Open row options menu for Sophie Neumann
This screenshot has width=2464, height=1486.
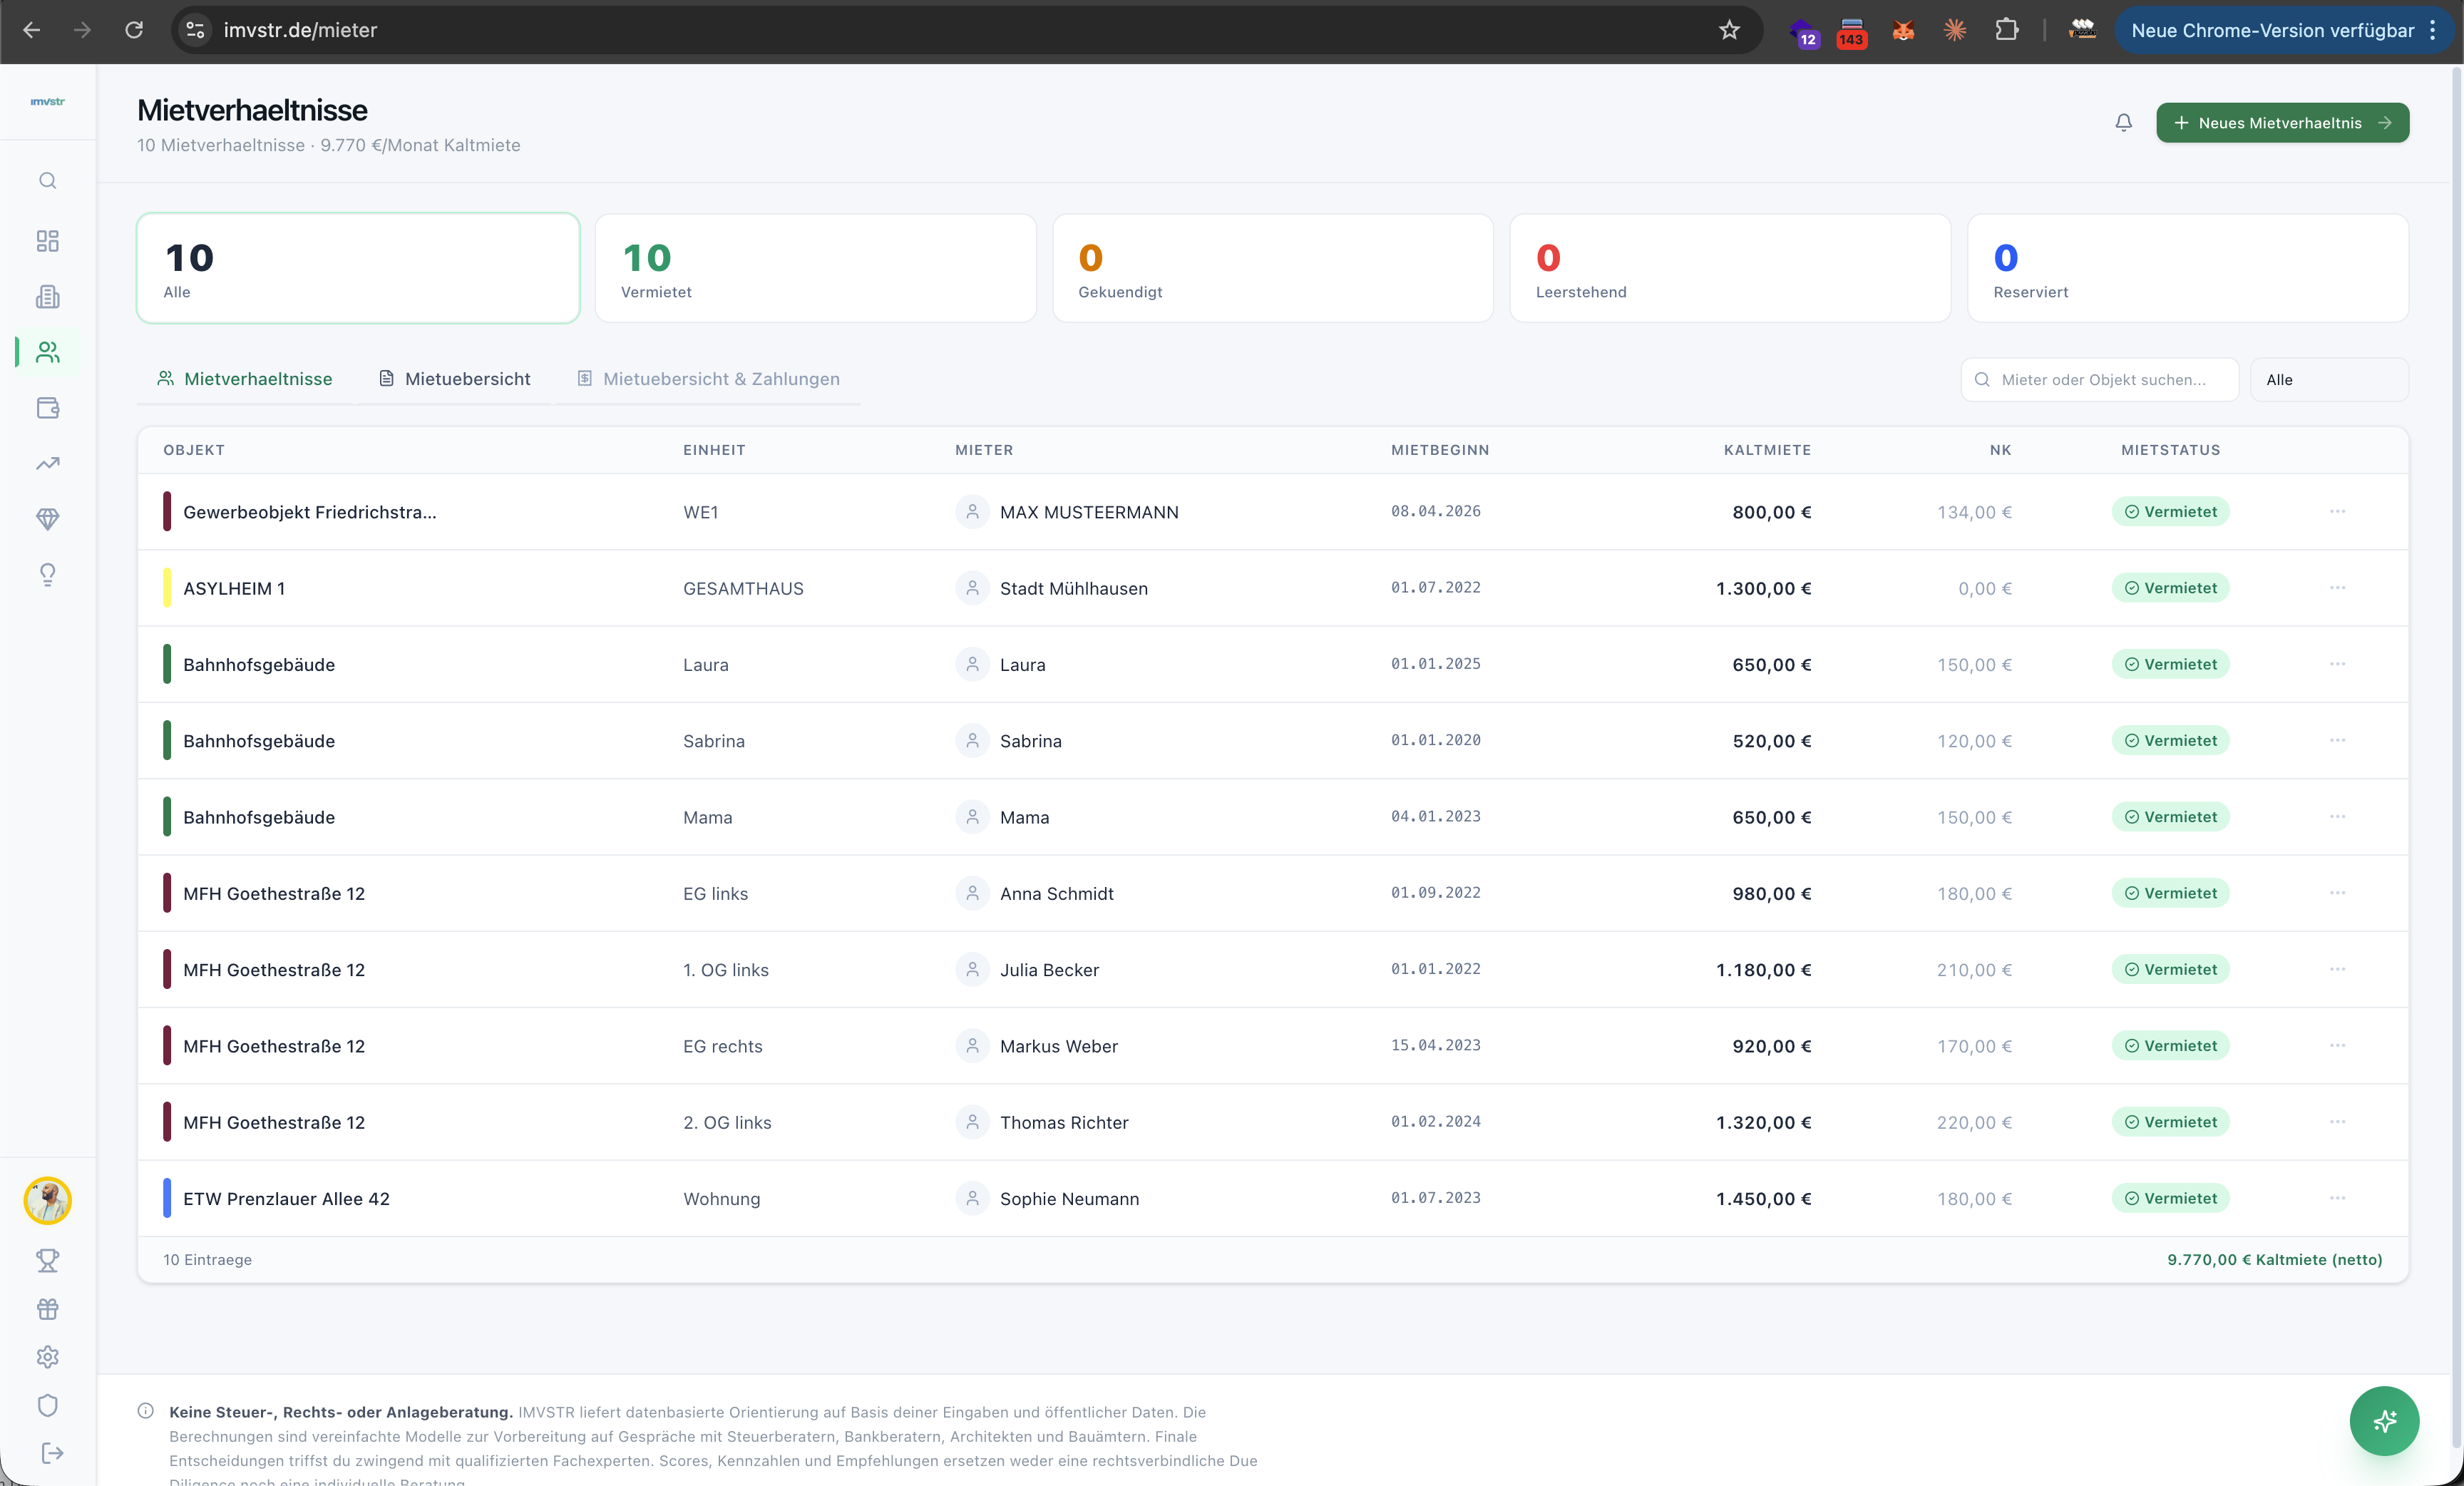(x=2337, y=1198)
